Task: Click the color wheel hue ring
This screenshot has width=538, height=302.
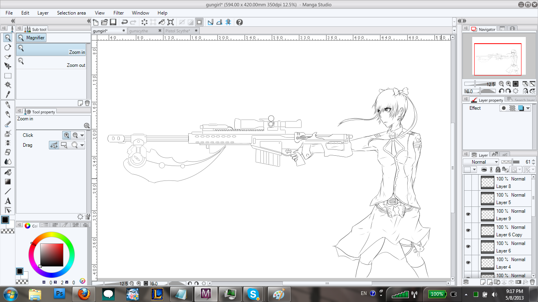Action: [x=51, y=234]
